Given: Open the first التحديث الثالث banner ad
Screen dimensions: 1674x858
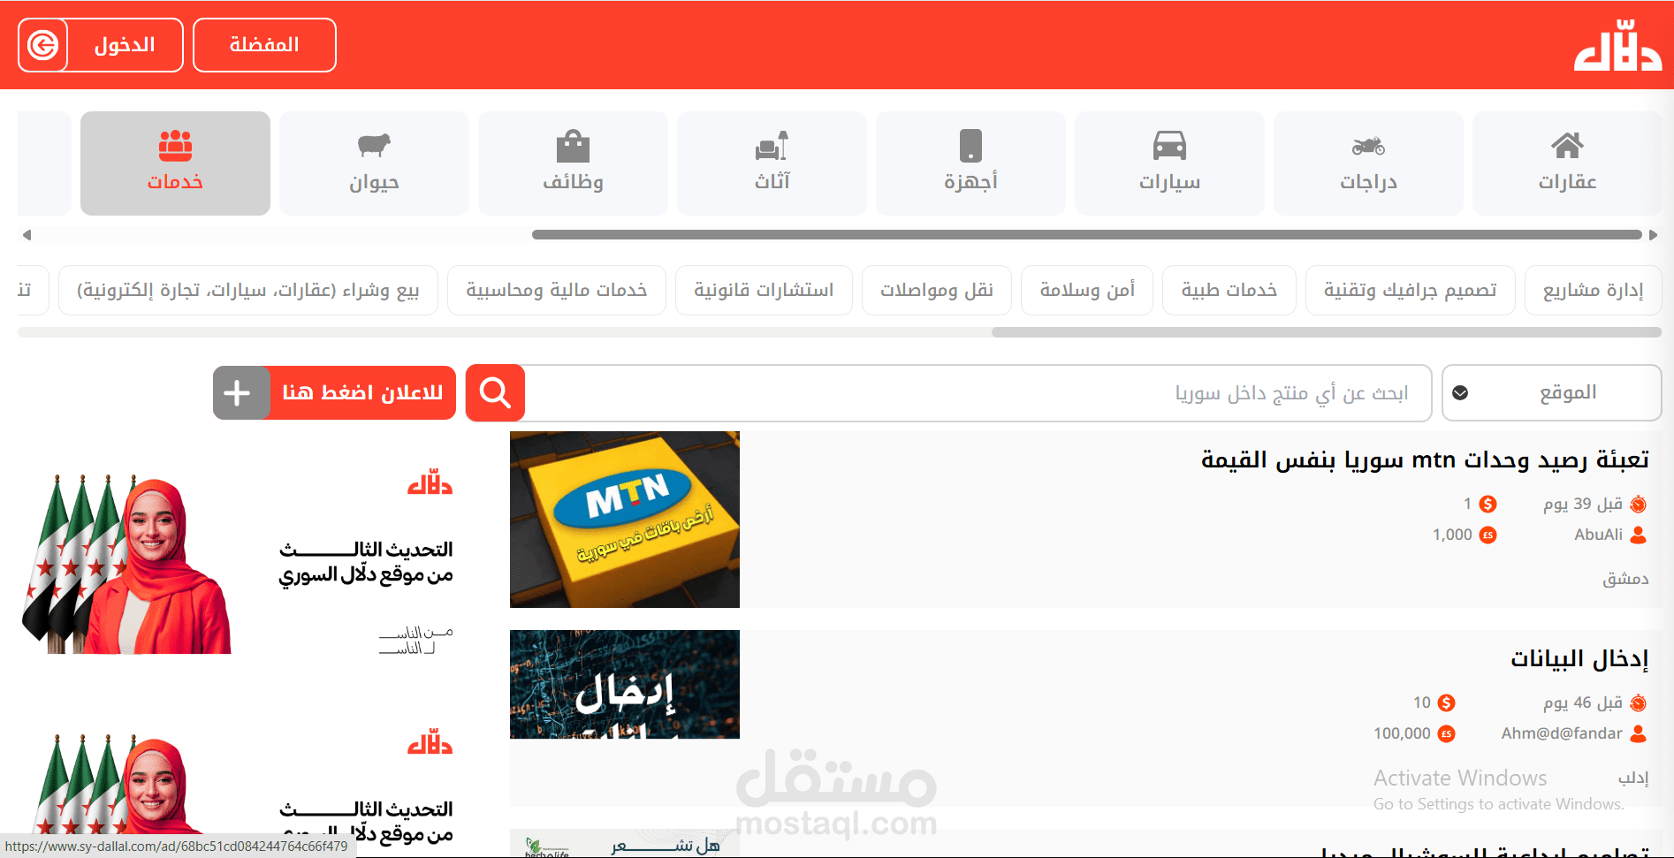Looking at the screenshot, I should 239,562.
